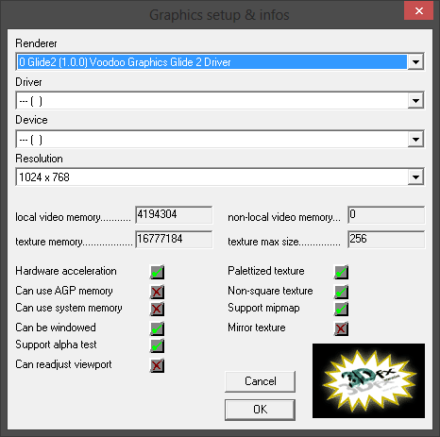Toggle the Support alpha test indicator

click(x=157, y=345)
